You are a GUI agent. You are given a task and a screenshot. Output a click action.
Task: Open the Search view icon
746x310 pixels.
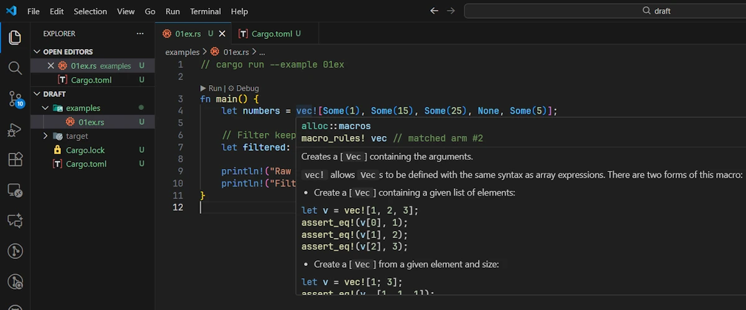click(15, 68)
